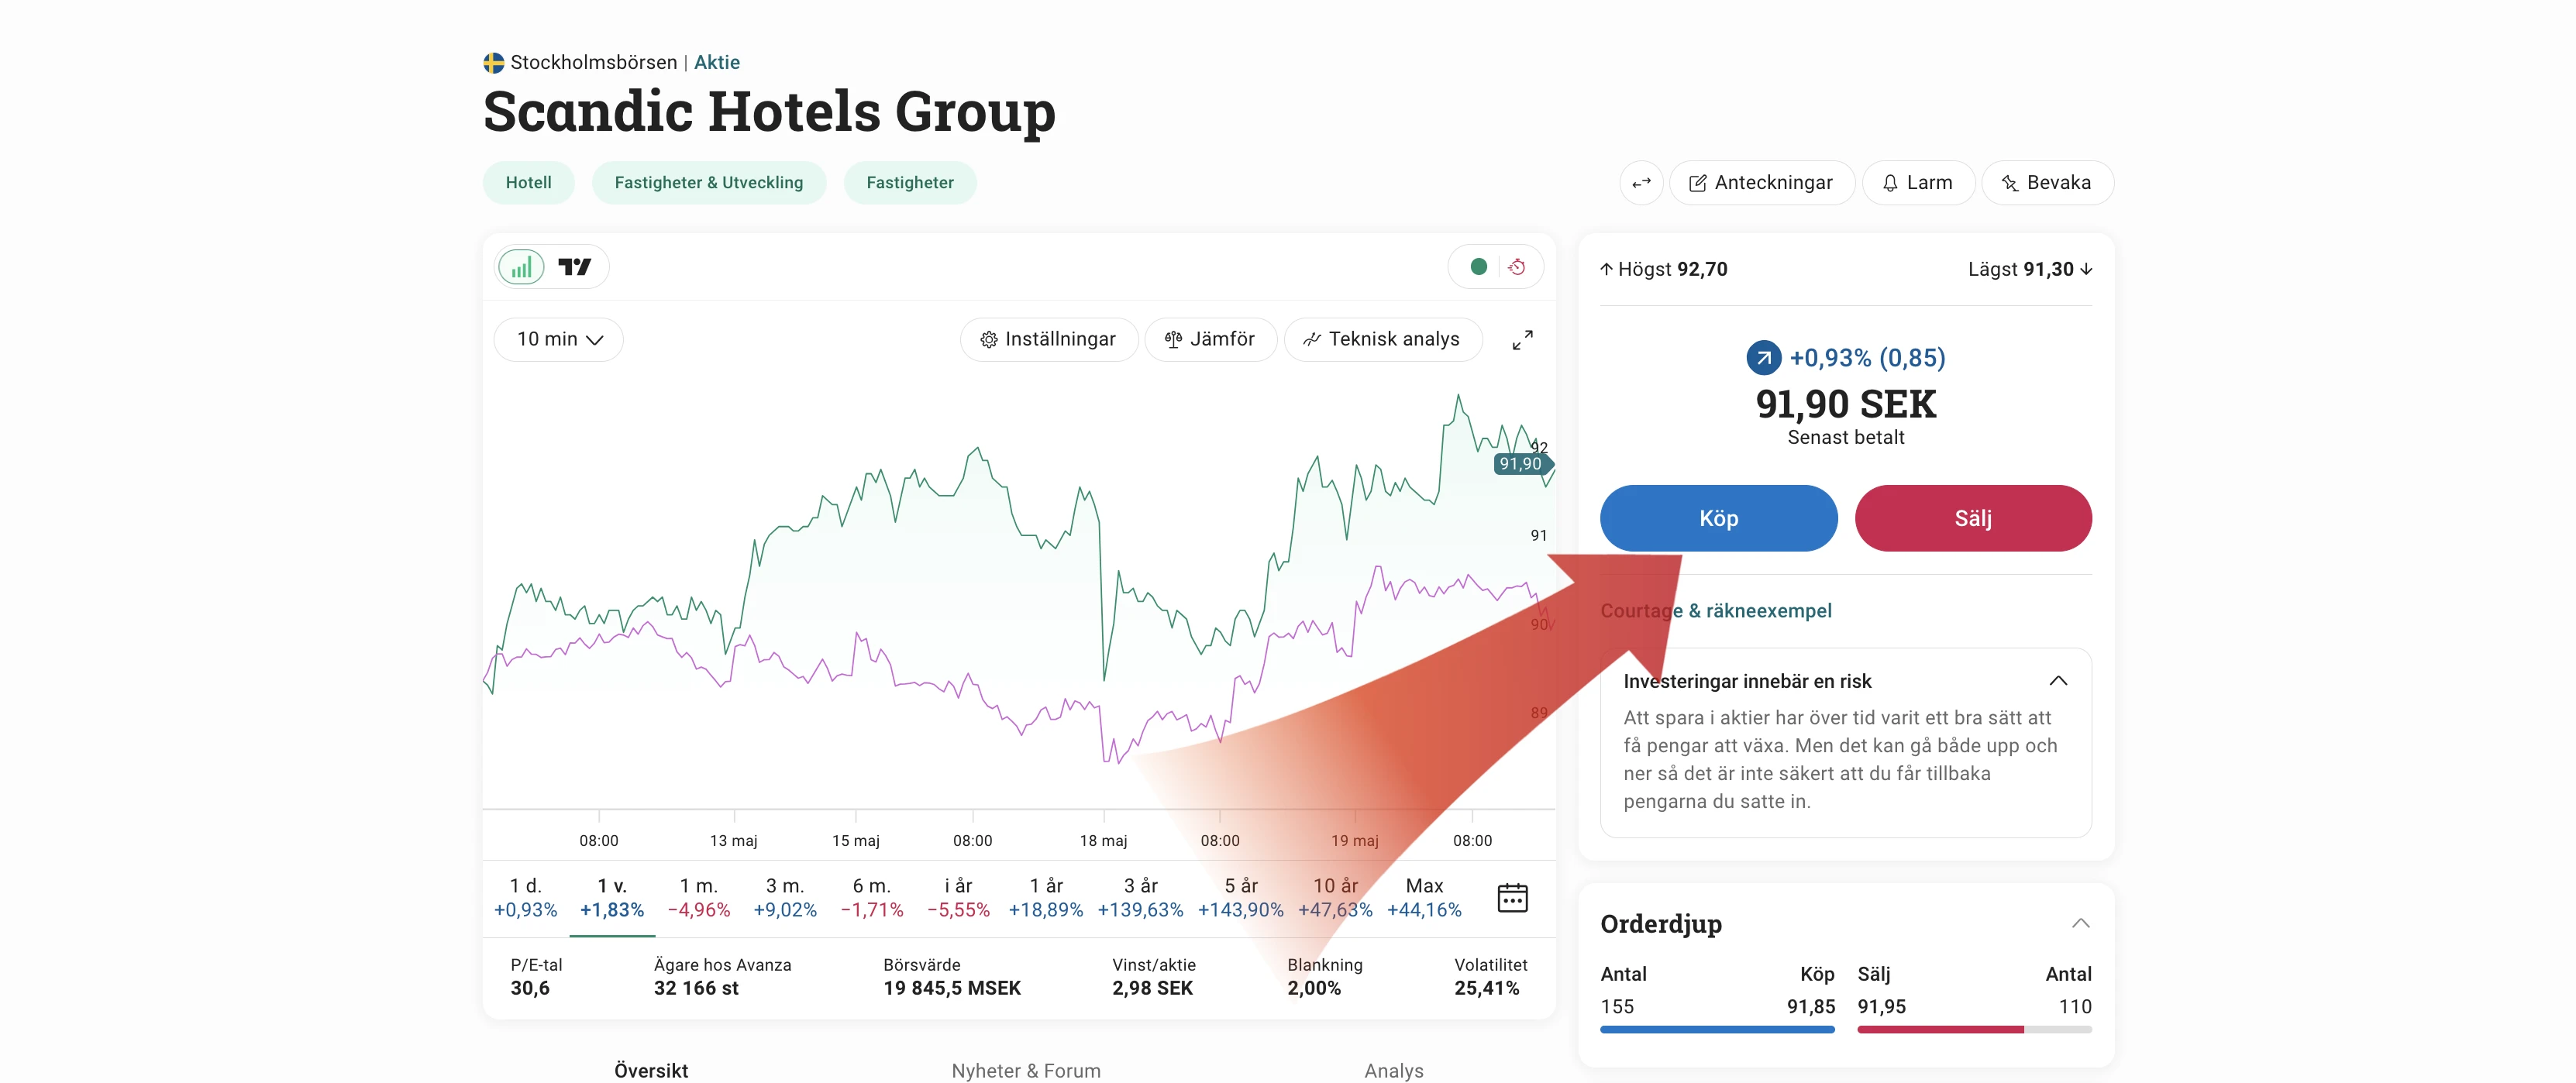This screenshot has width=2576, height=1083.
Task: Select the Fastigheter tag
Action: point(910,183)
